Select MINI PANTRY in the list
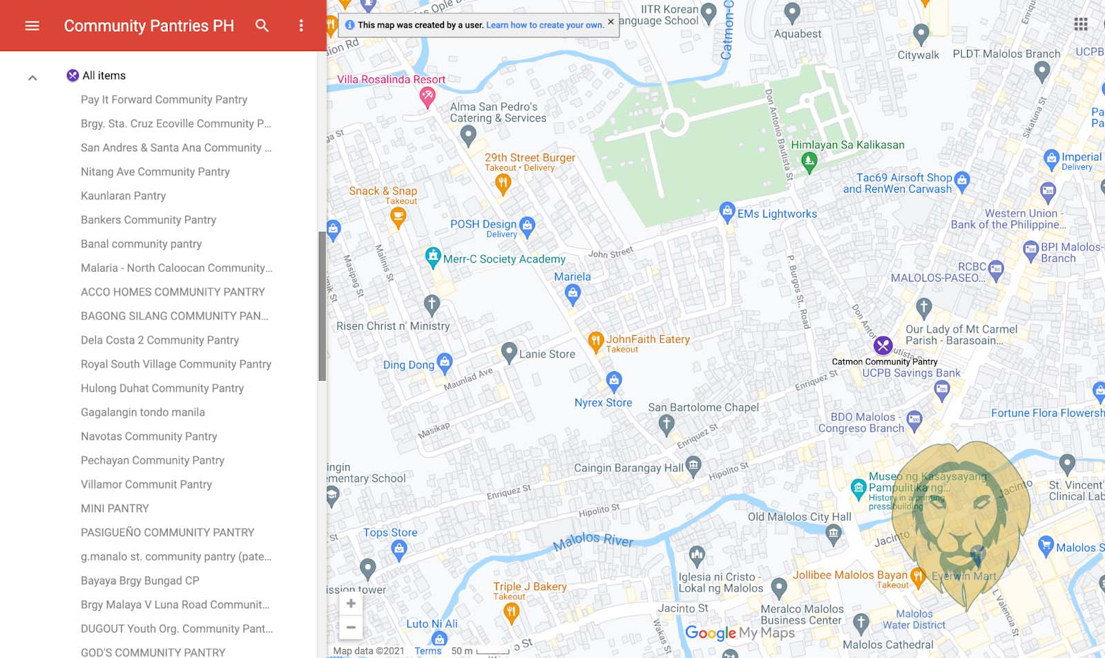This screenshot has width=1105, height=658. pos(115,509)
